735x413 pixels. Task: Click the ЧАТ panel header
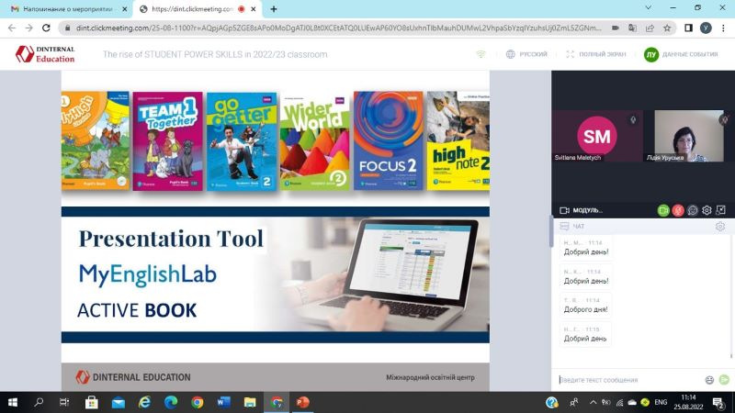point(572,227)
